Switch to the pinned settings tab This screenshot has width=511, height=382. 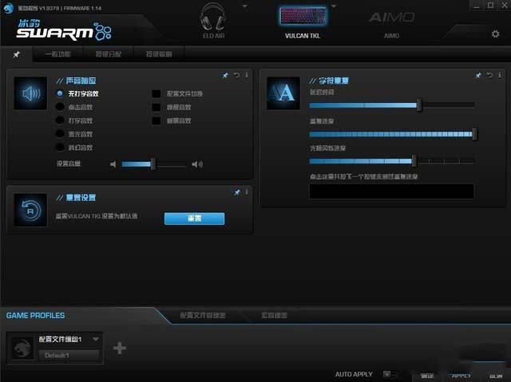click(x=16, y=54)
